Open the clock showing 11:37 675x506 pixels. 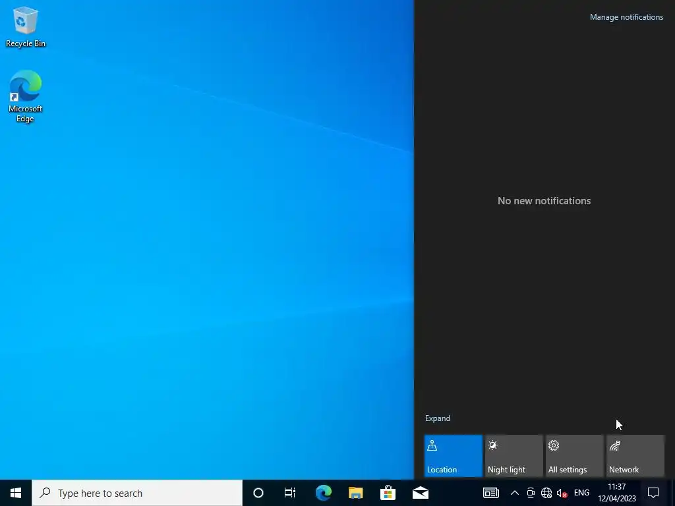click(x=616, y=493)
